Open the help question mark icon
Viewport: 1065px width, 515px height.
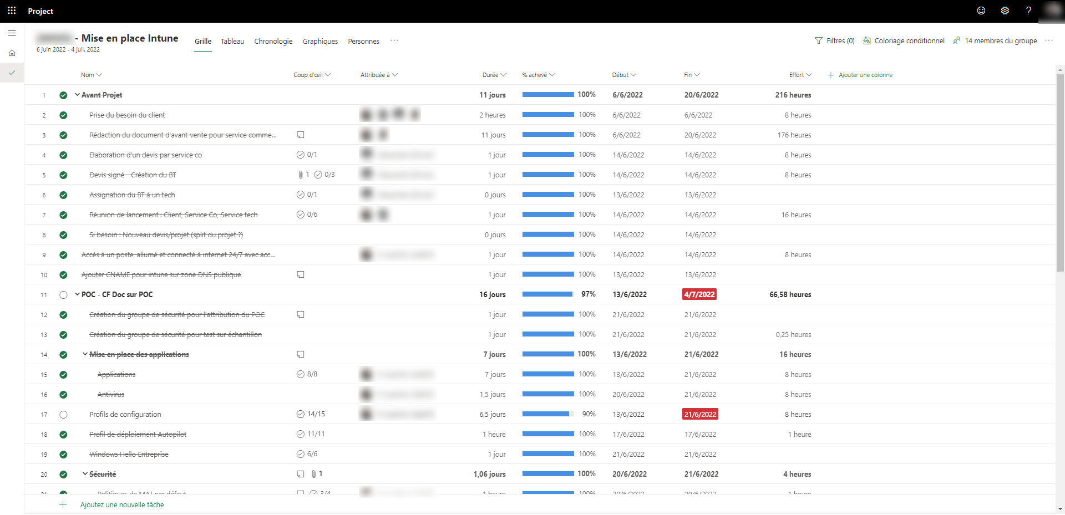[x=1028, y=11]
